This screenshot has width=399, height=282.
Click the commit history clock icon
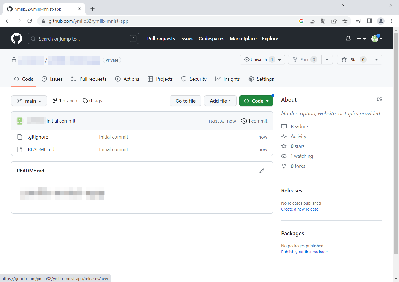click(244, 121)
